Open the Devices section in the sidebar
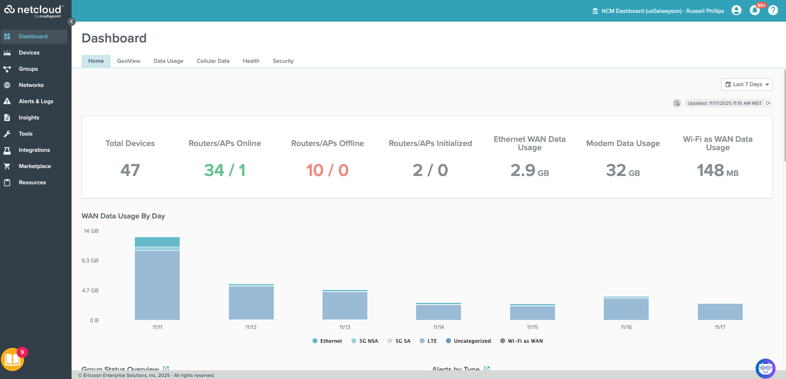 coord(29,52)
